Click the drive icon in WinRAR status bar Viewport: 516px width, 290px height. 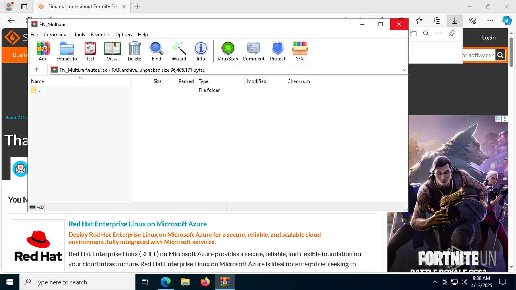(33, 207)
